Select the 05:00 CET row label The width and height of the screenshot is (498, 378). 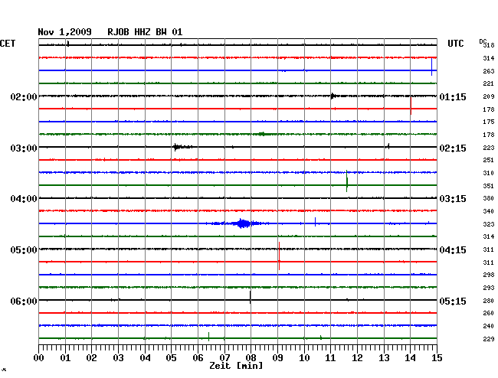24,250
